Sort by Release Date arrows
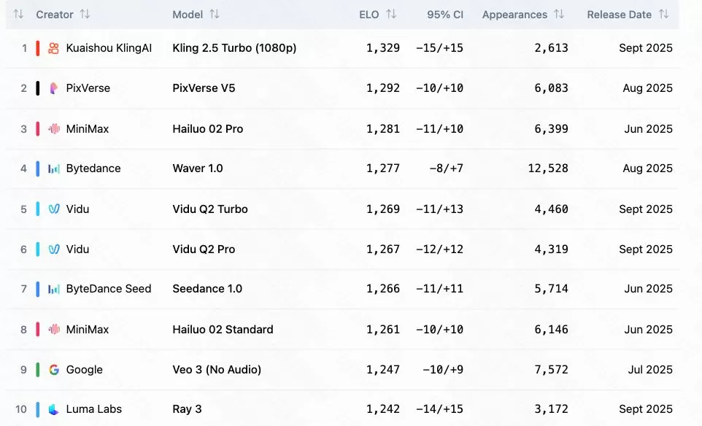702x426 pixels. coord(663,15)
